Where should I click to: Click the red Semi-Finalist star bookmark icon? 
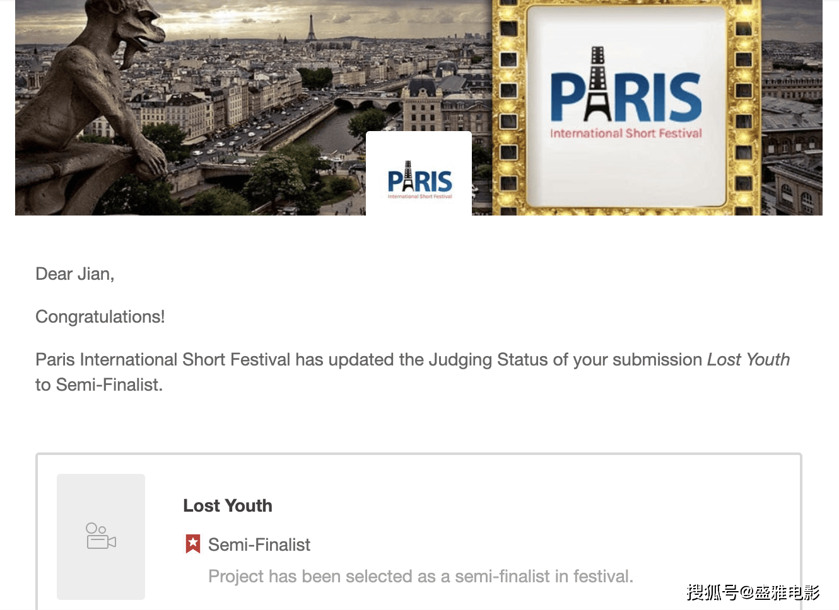point(193,544)
